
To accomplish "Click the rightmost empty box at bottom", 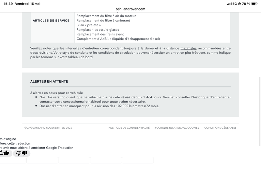I will coord(138,160).
